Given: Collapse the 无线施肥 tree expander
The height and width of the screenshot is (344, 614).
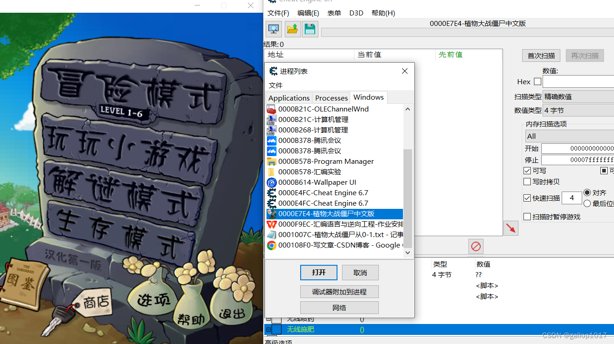Looking at the screenshot, I should (x=268, y=329).
